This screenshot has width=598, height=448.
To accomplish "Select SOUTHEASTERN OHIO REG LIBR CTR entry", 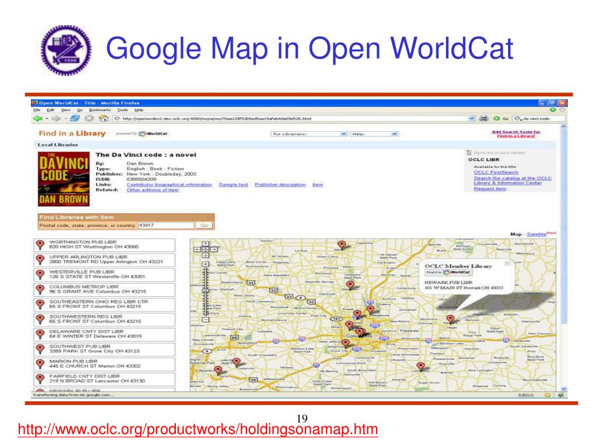I will click(x=104, y=304).
